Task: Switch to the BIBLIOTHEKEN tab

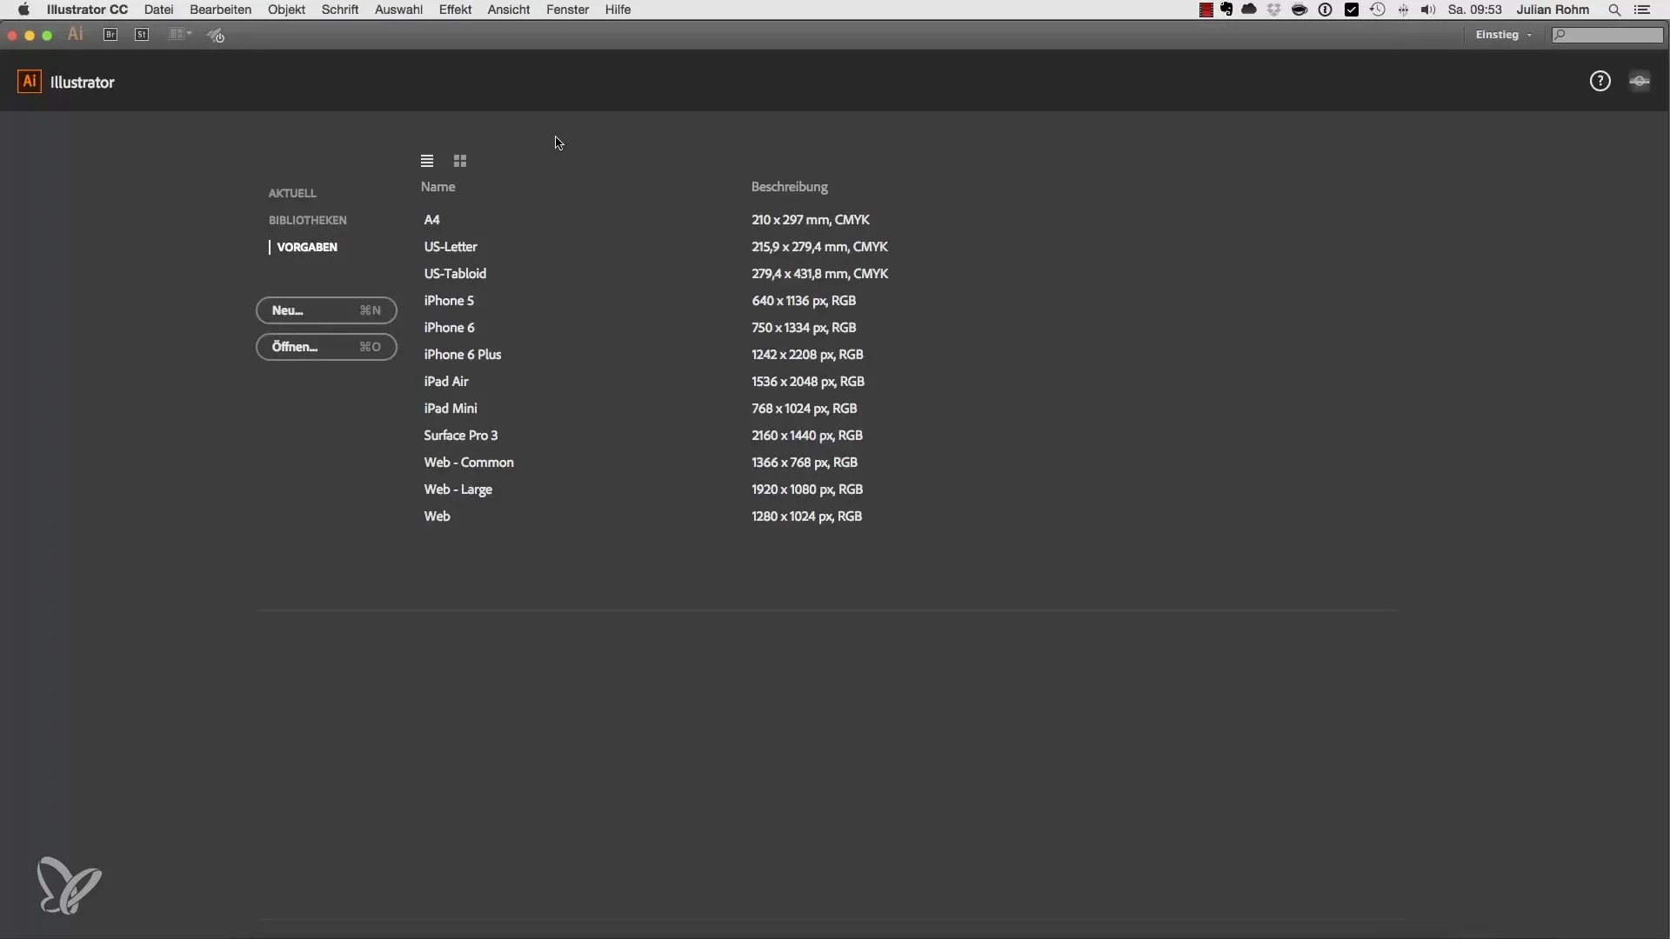Action: click(x=307, y=220)
